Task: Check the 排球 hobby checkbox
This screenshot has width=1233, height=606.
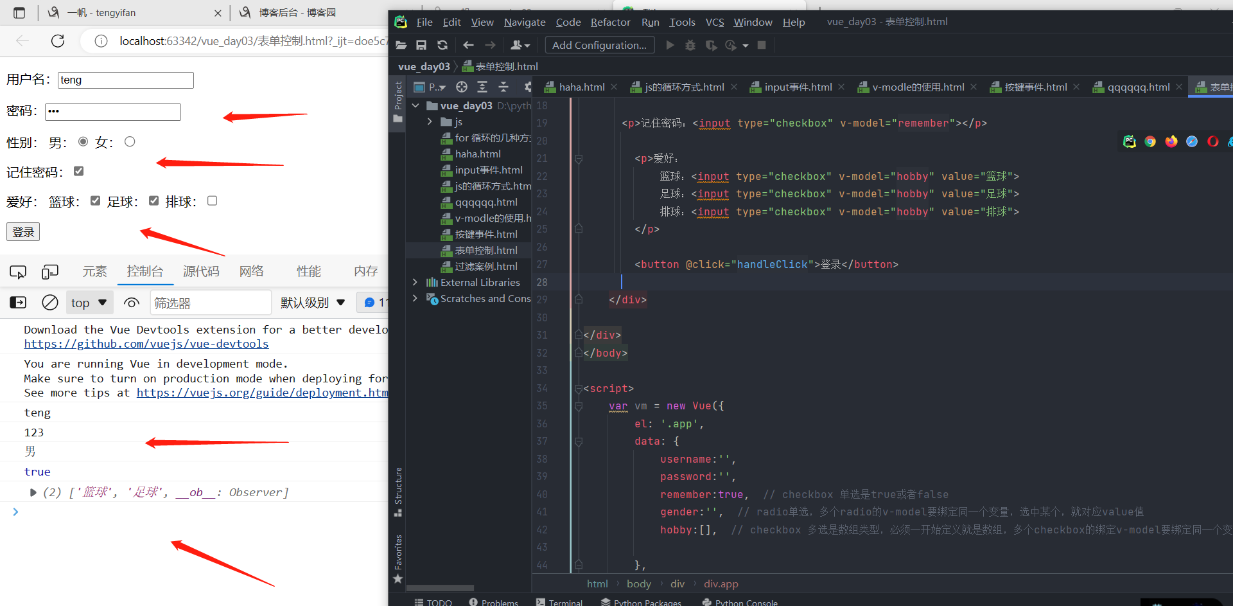Action: (213, 201)
